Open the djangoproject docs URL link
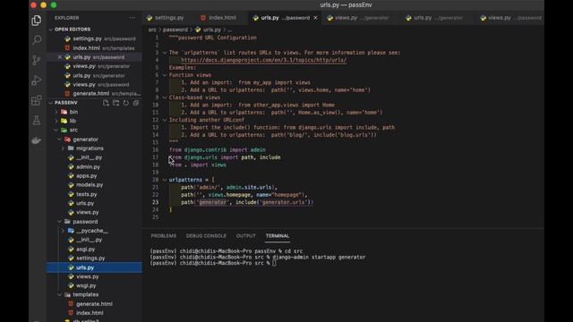This screenshot has width=573, height=322. [x=263, y=60]
